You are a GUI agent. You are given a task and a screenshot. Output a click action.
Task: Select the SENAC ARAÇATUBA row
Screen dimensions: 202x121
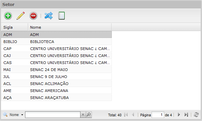56,98
